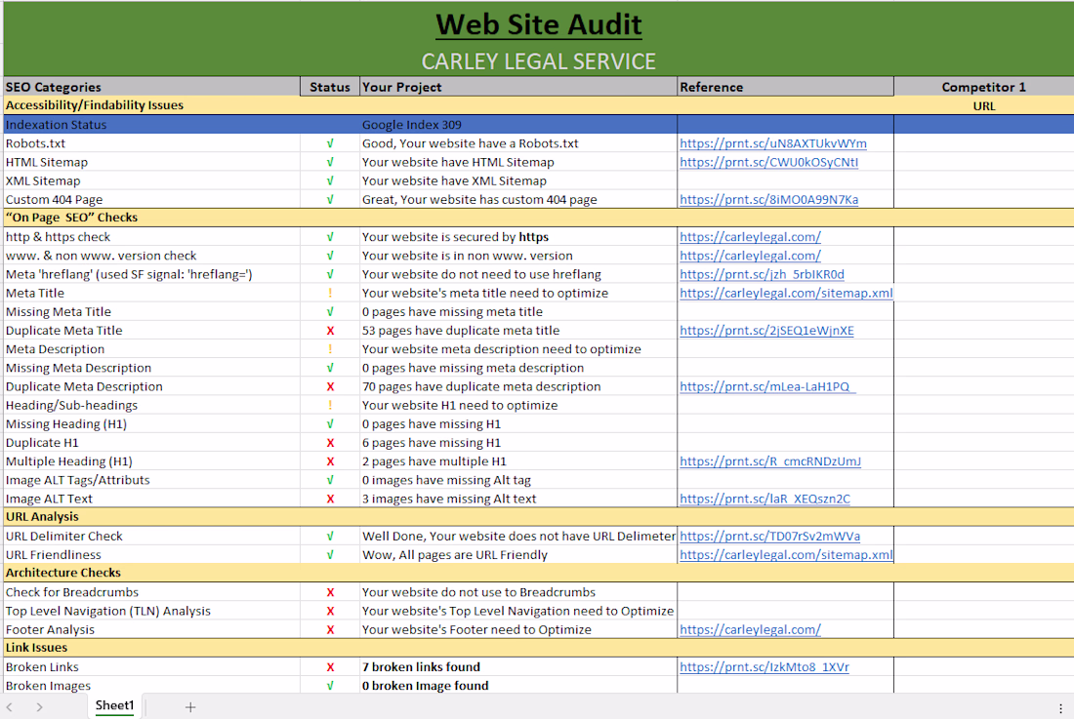Open URL Friendliness sitemap.xml link
This screenshot has height=719, width=1074.
(786, 555)
